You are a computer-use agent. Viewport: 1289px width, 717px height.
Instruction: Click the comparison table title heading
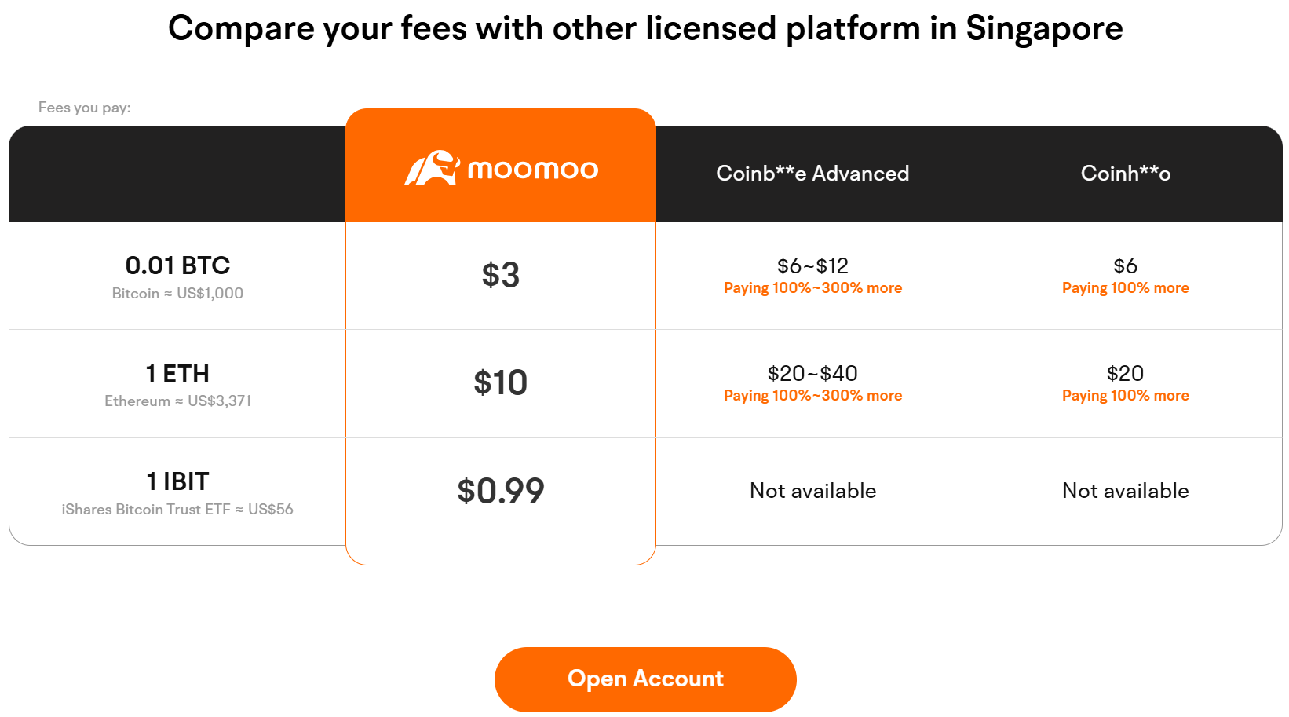pyautogui.click(x=644, y=28)
